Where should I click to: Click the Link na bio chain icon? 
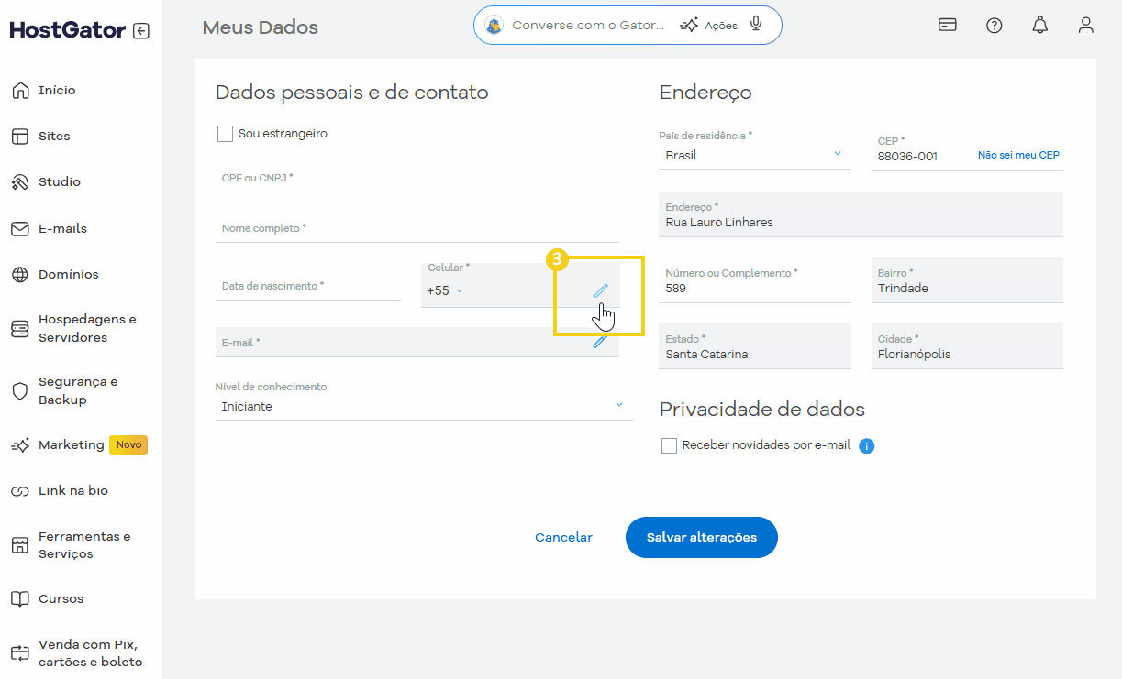[x=20, y=491]
